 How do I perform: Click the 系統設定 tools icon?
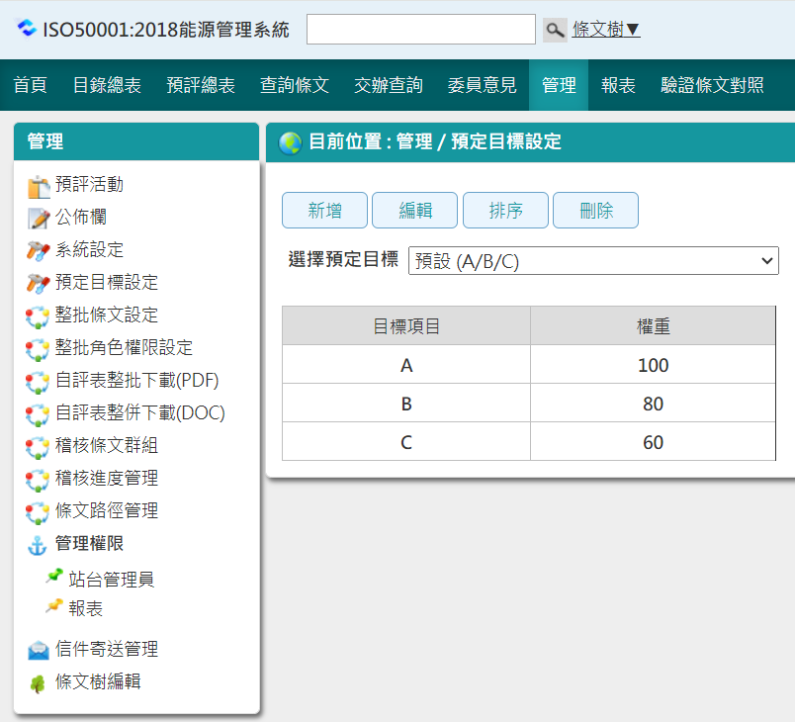pyautogui.click(x=38, y=251)
